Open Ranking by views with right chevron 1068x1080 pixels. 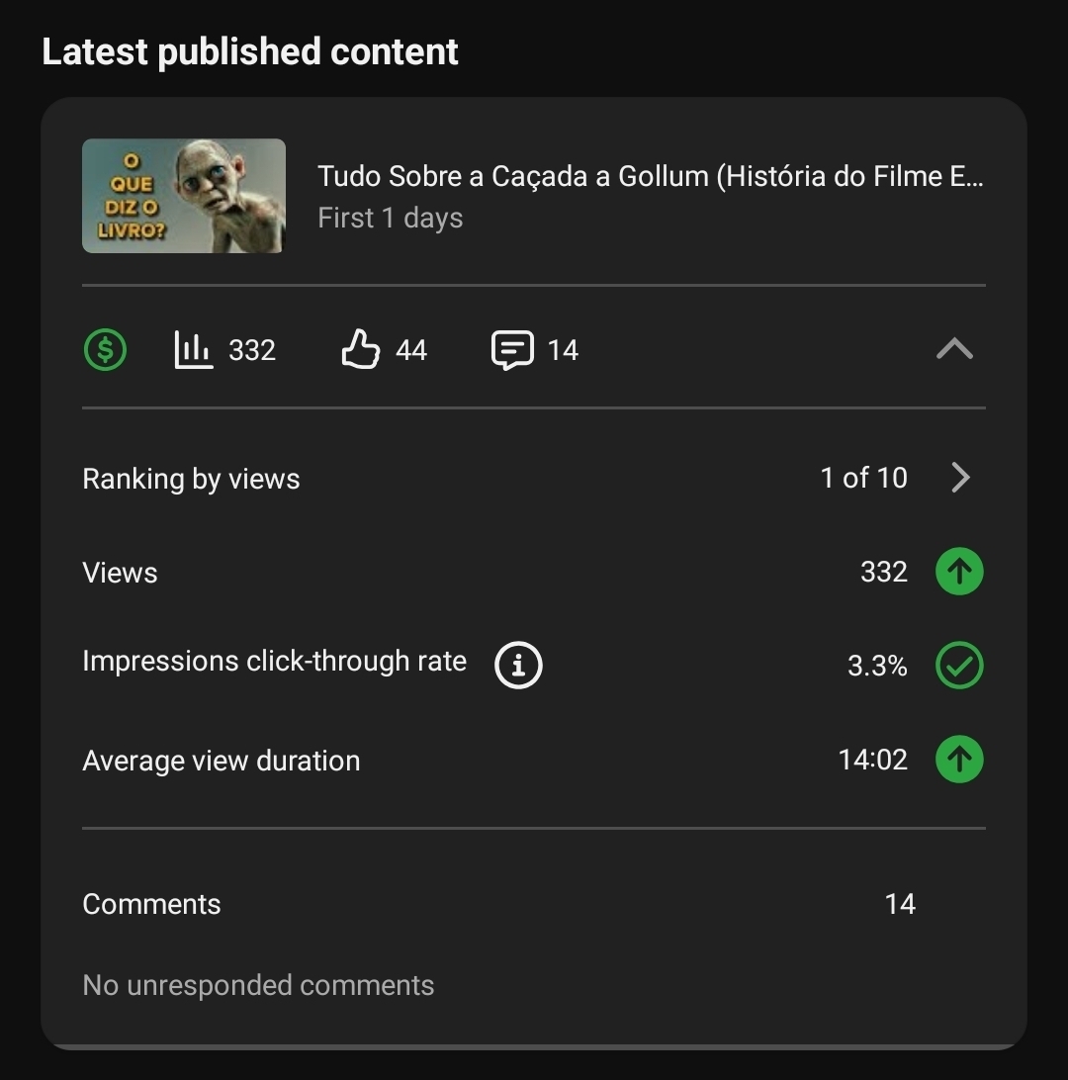[x=960, y=478]
